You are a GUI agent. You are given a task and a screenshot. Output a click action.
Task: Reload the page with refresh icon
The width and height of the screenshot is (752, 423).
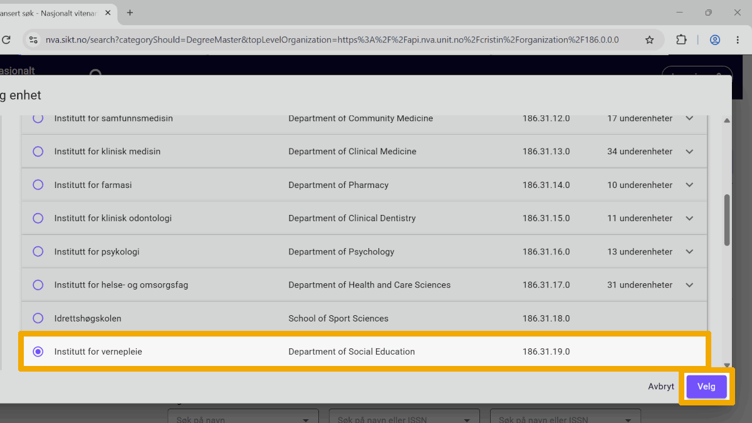click(x=6, y=39)
